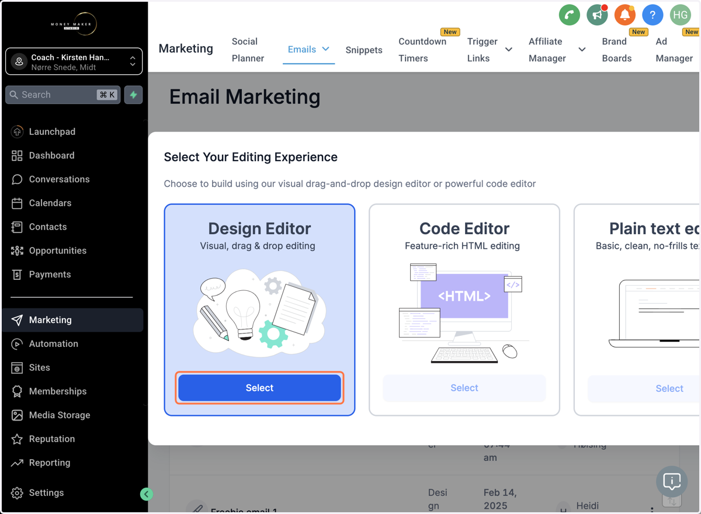Click the Payments icon in sidebar
701x514 pixels.
click(x=17, y=275)
